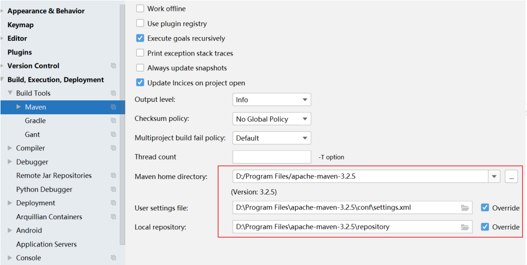Click the copy icon next to Gradle
Screen dimensions: 527x265
click(113, 120)
